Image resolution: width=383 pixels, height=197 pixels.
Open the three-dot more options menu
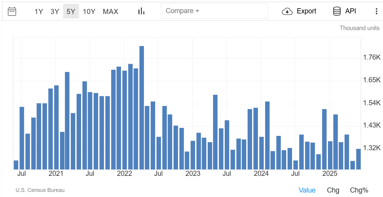[376, 11]
